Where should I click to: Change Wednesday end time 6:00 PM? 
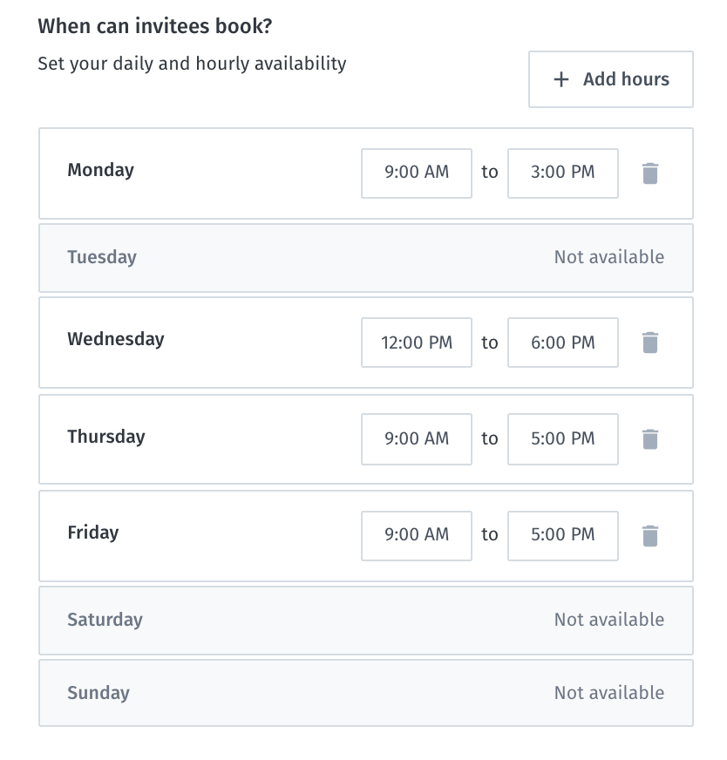pos(562,343)
